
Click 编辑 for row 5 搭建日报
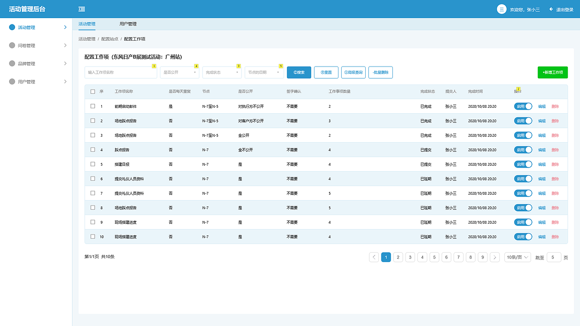pyautogui.click(x=542, y=164)
